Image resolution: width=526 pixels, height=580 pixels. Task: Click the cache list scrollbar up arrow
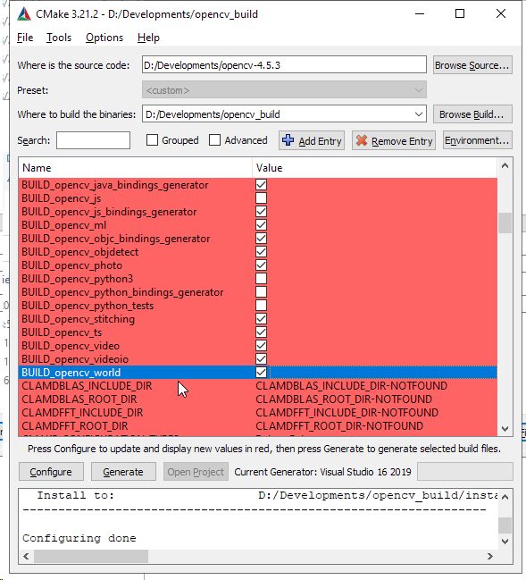click(505, 165)
